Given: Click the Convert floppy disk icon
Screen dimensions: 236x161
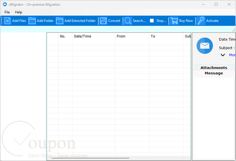Looking at the screenshot, I should click(x=103, y=21).
